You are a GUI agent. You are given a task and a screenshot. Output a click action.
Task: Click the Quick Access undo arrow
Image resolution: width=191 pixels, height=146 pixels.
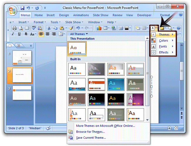coord(28,8)
